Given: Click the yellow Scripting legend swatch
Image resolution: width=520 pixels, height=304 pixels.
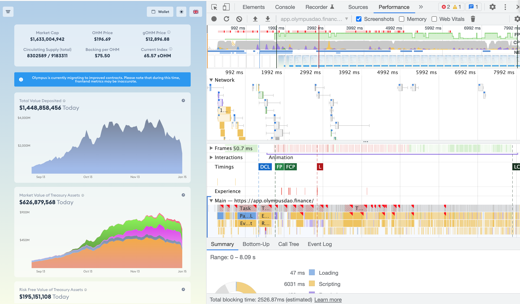Looking at the screenshot, I should (x=312, y=284).
